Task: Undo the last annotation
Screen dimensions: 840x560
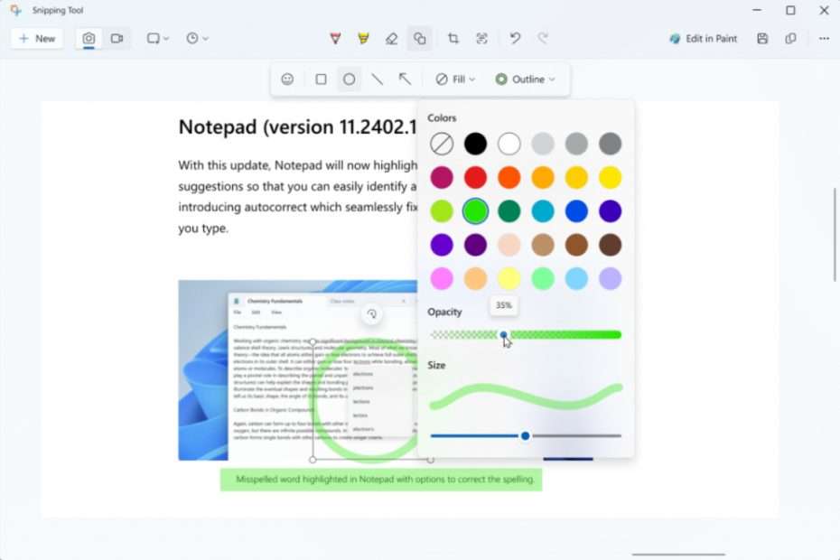Action: pos(514,38)
